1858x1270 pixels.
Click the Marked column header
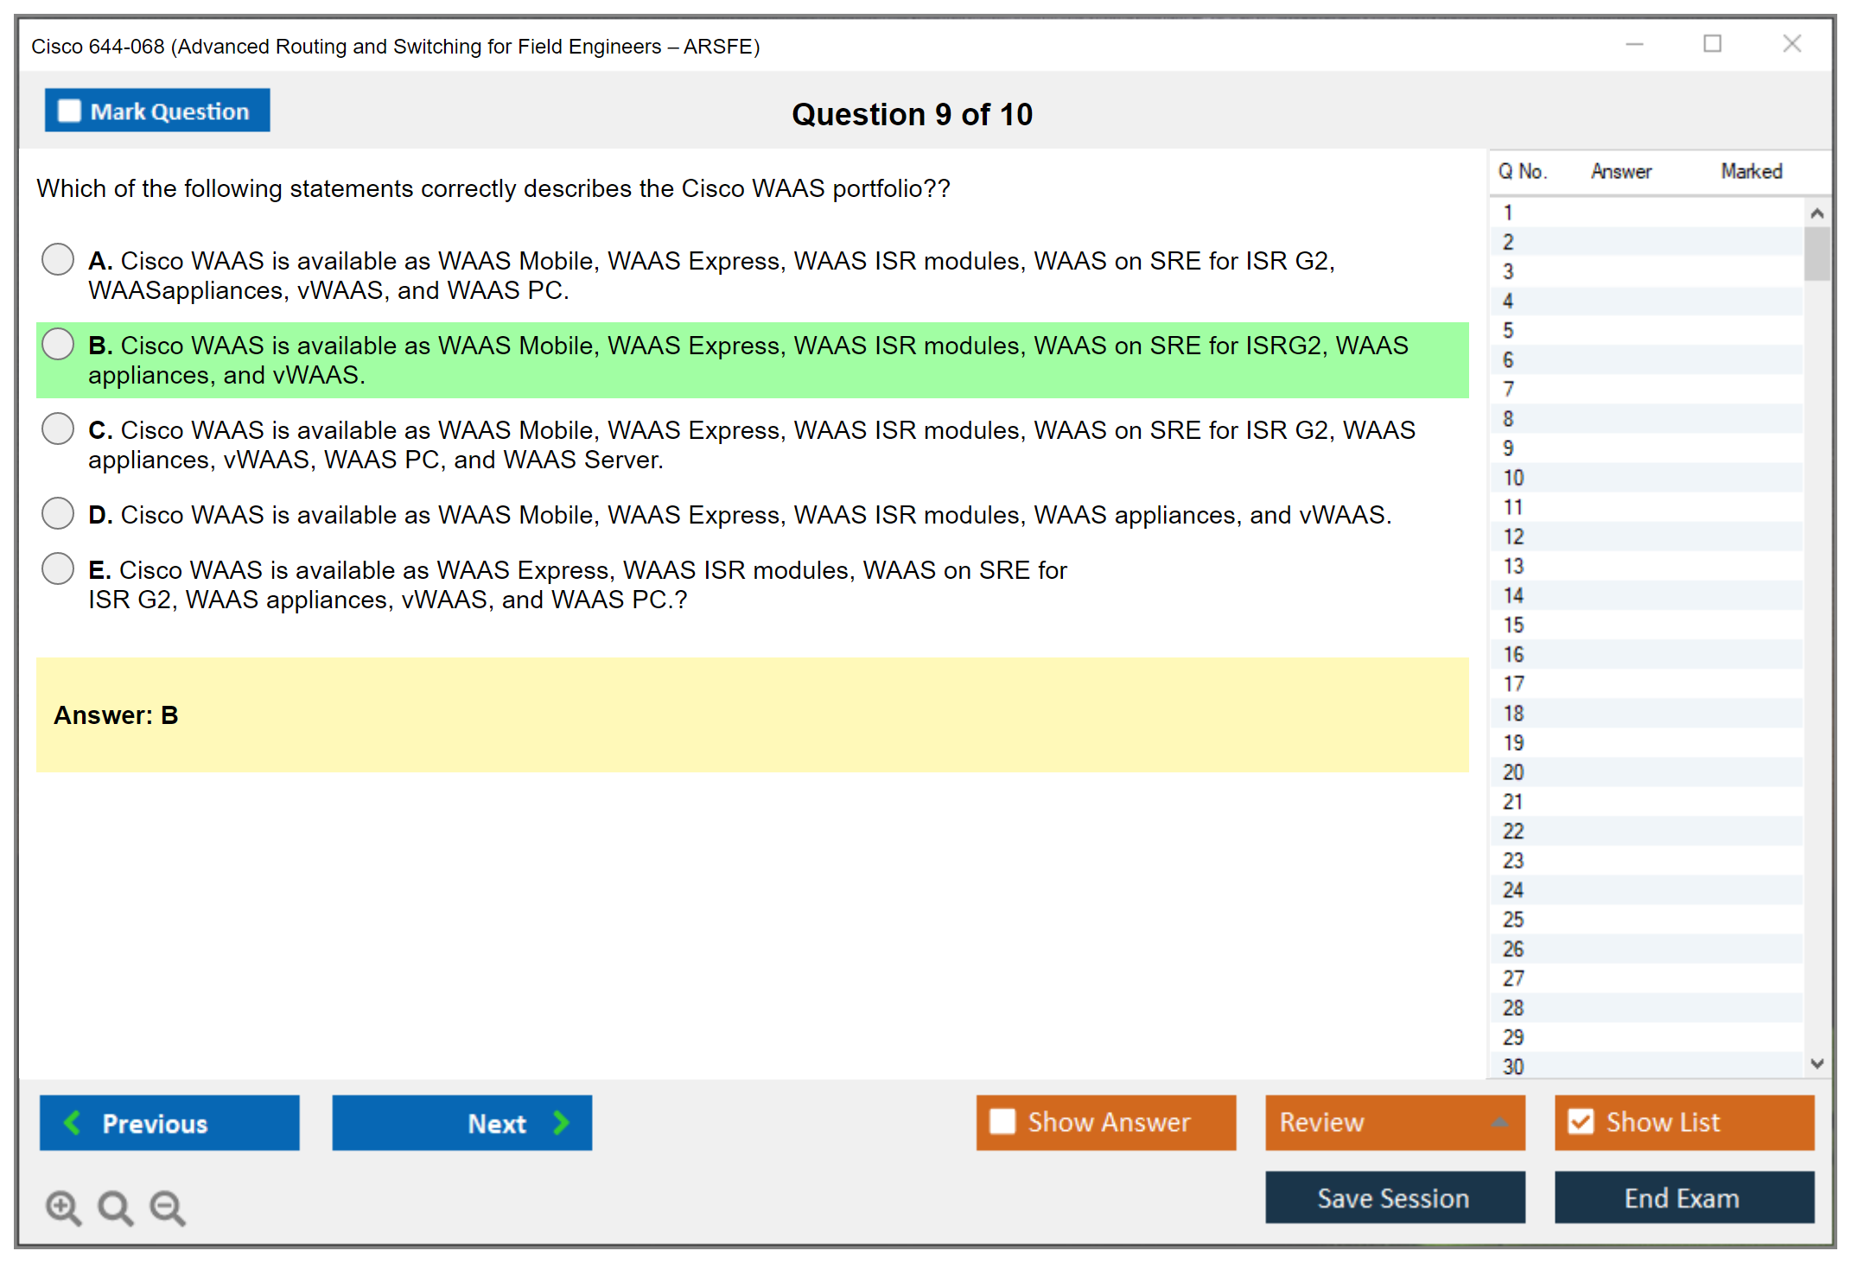point(1751,171)
